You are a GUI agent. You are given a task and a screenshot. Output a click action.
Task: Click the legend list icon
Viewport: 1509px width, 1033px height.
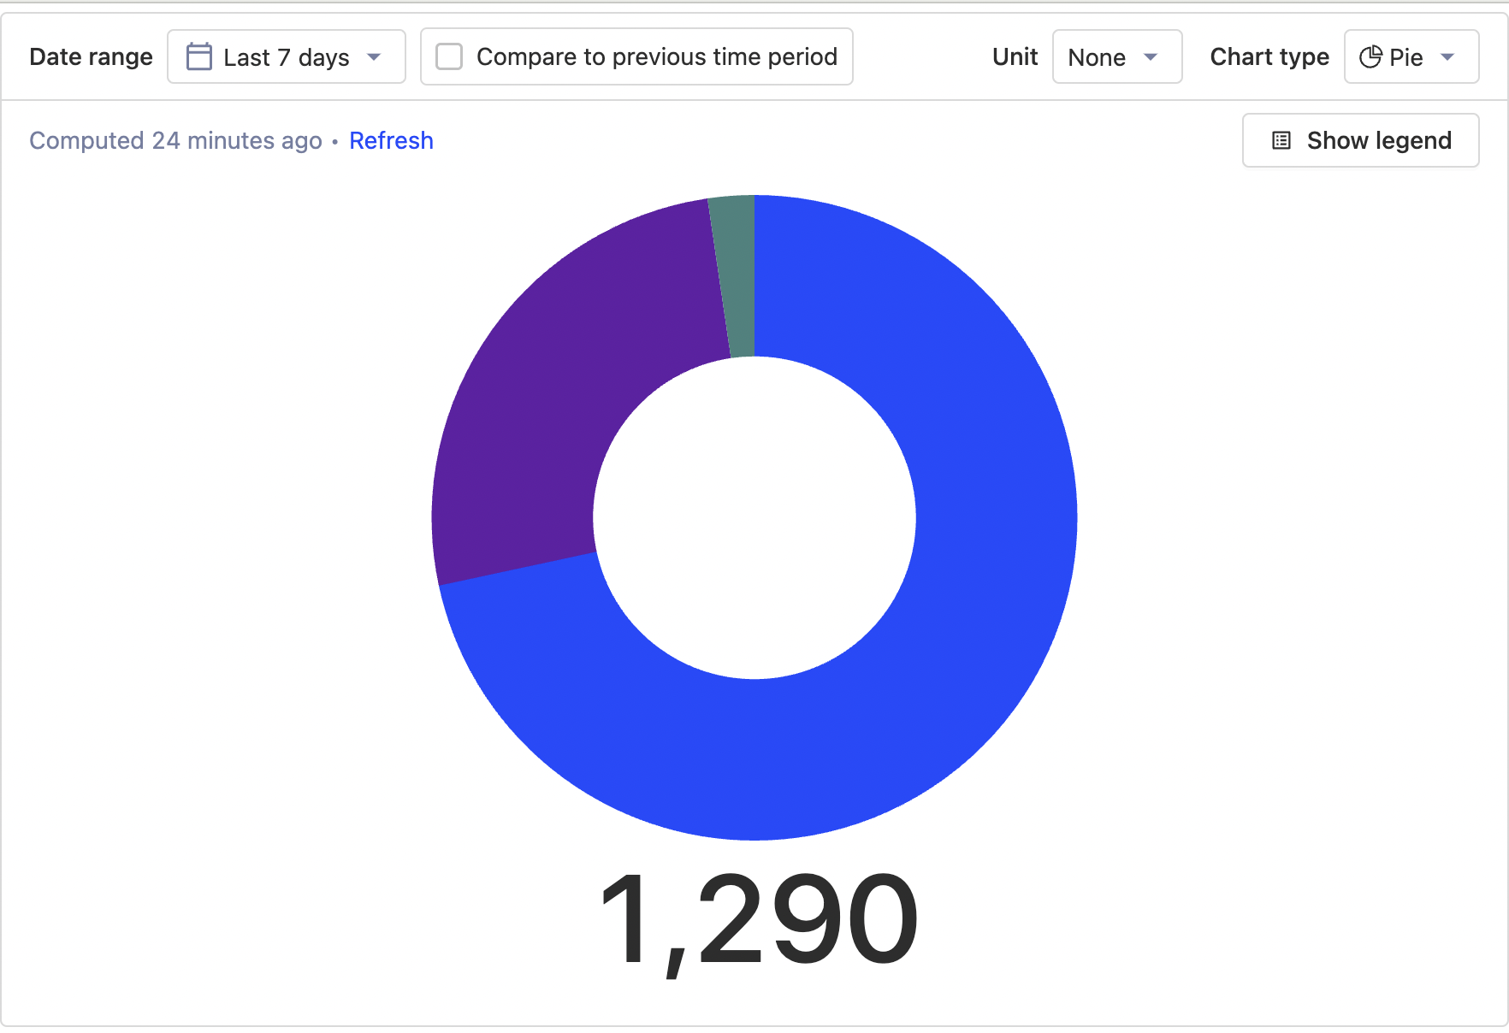[x=1281, y=140]
